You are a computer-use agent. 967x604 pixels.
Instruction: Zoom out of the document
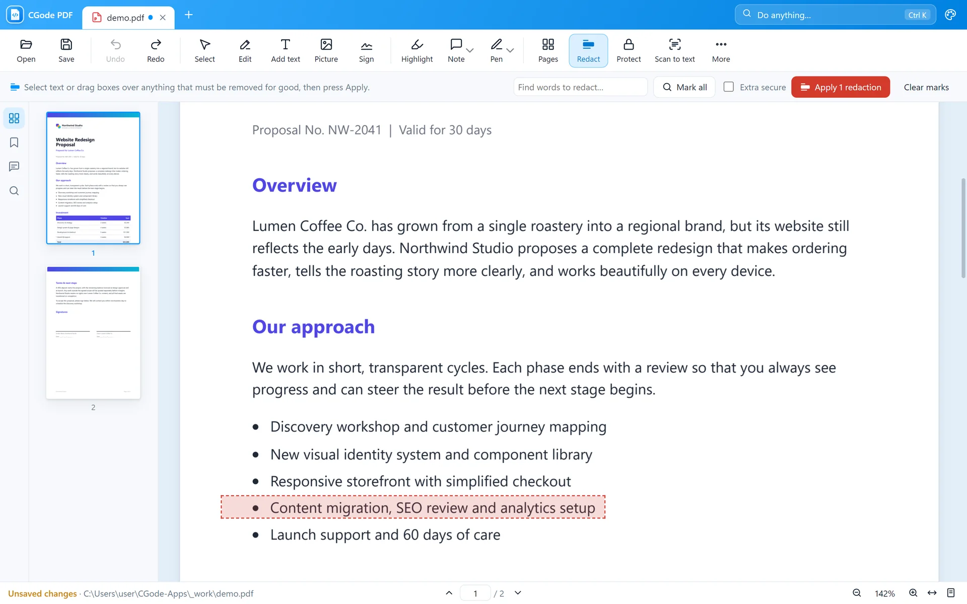click(857, 593)
